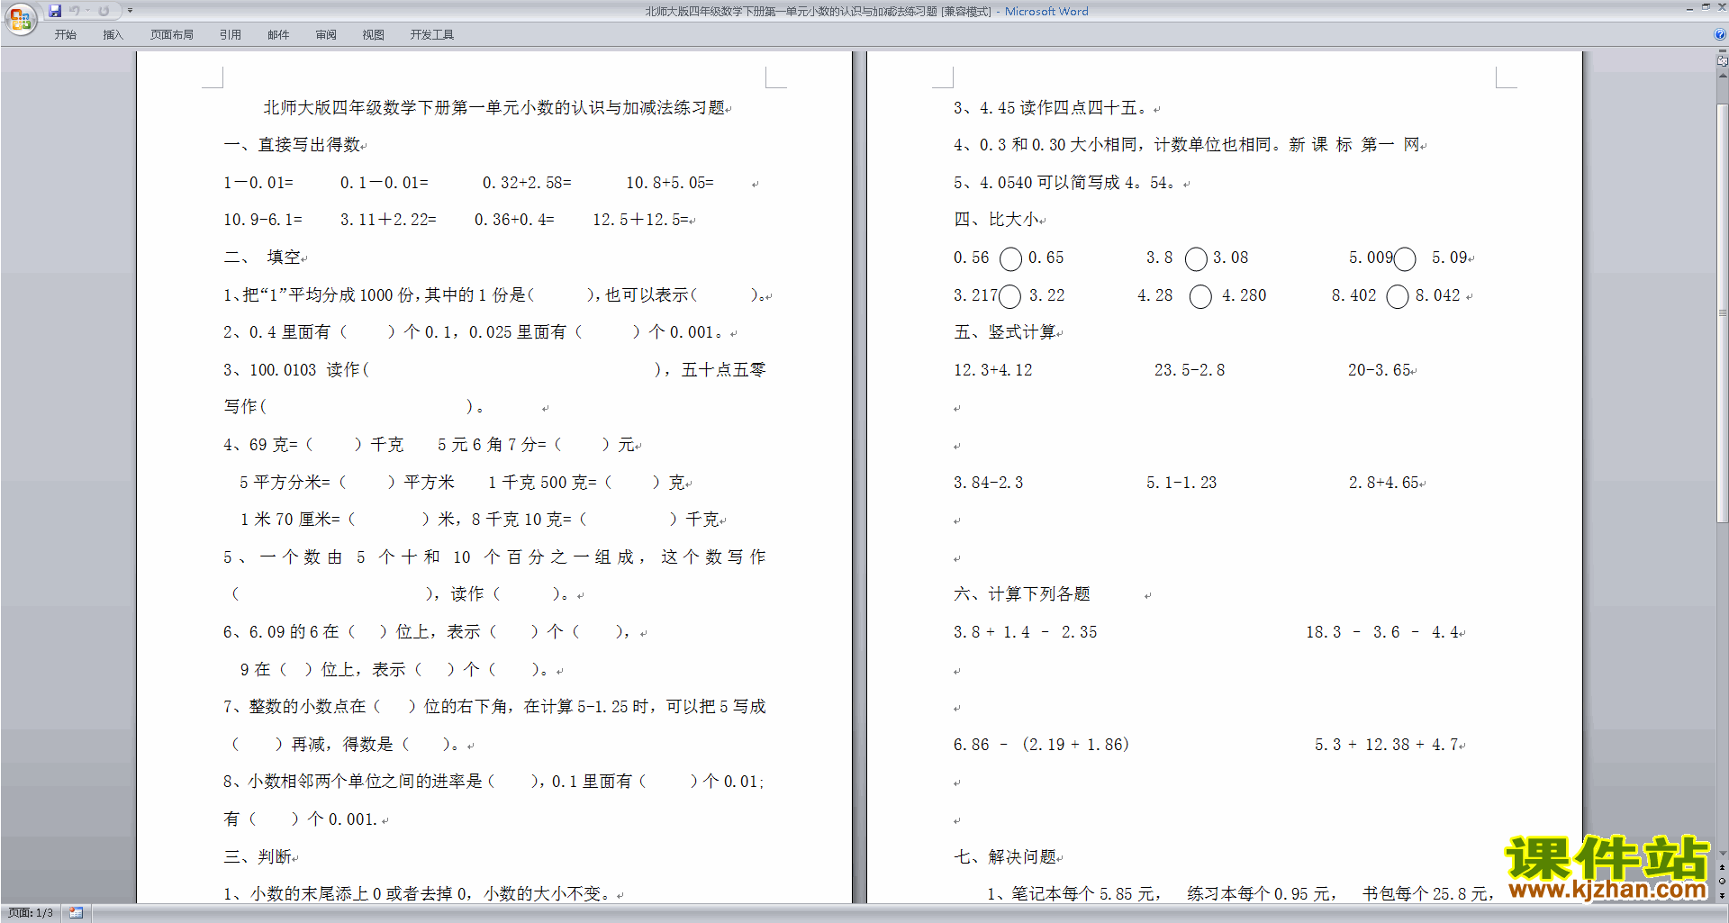
Task: Redo the last action
Action: click(104, 11)
